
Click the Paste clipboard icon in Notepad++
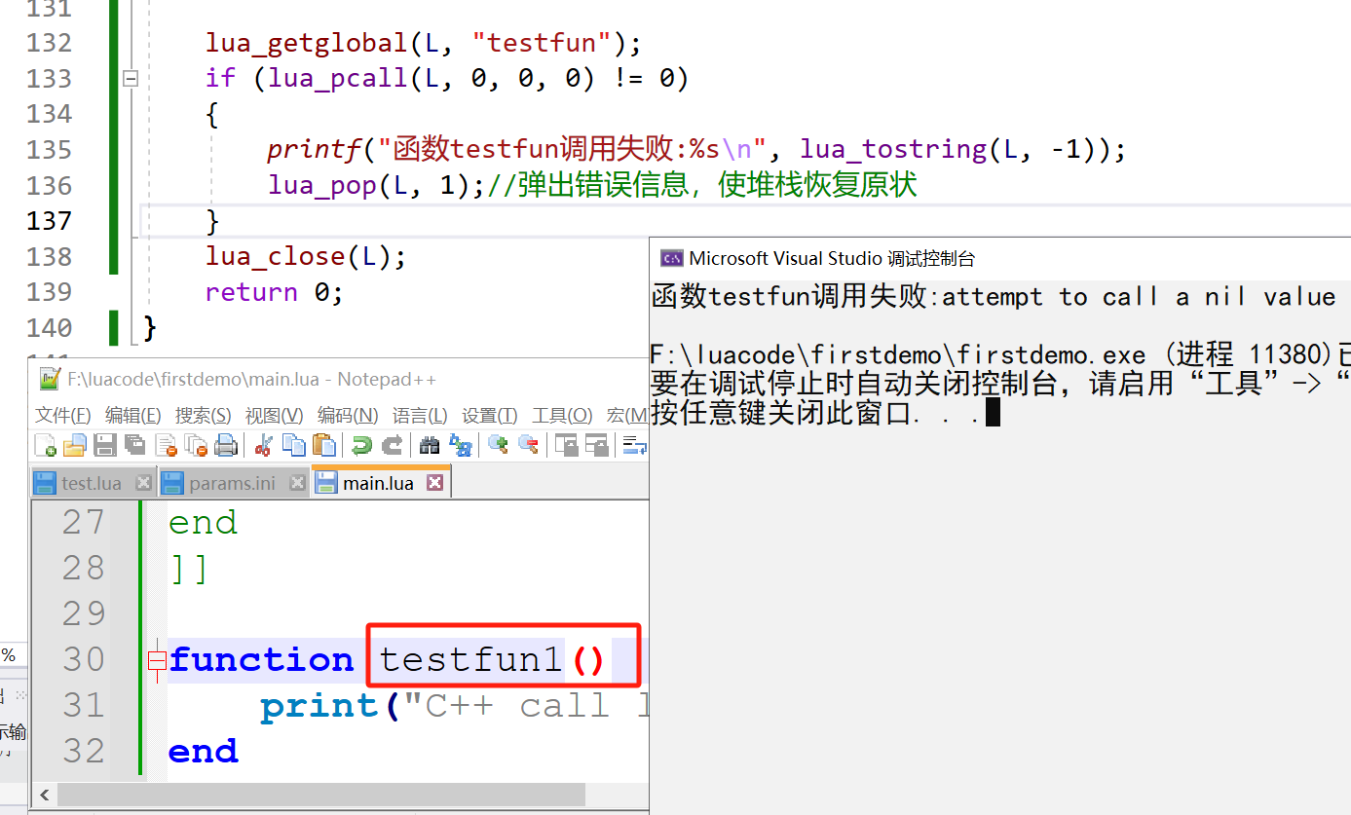tap(323, 445)
